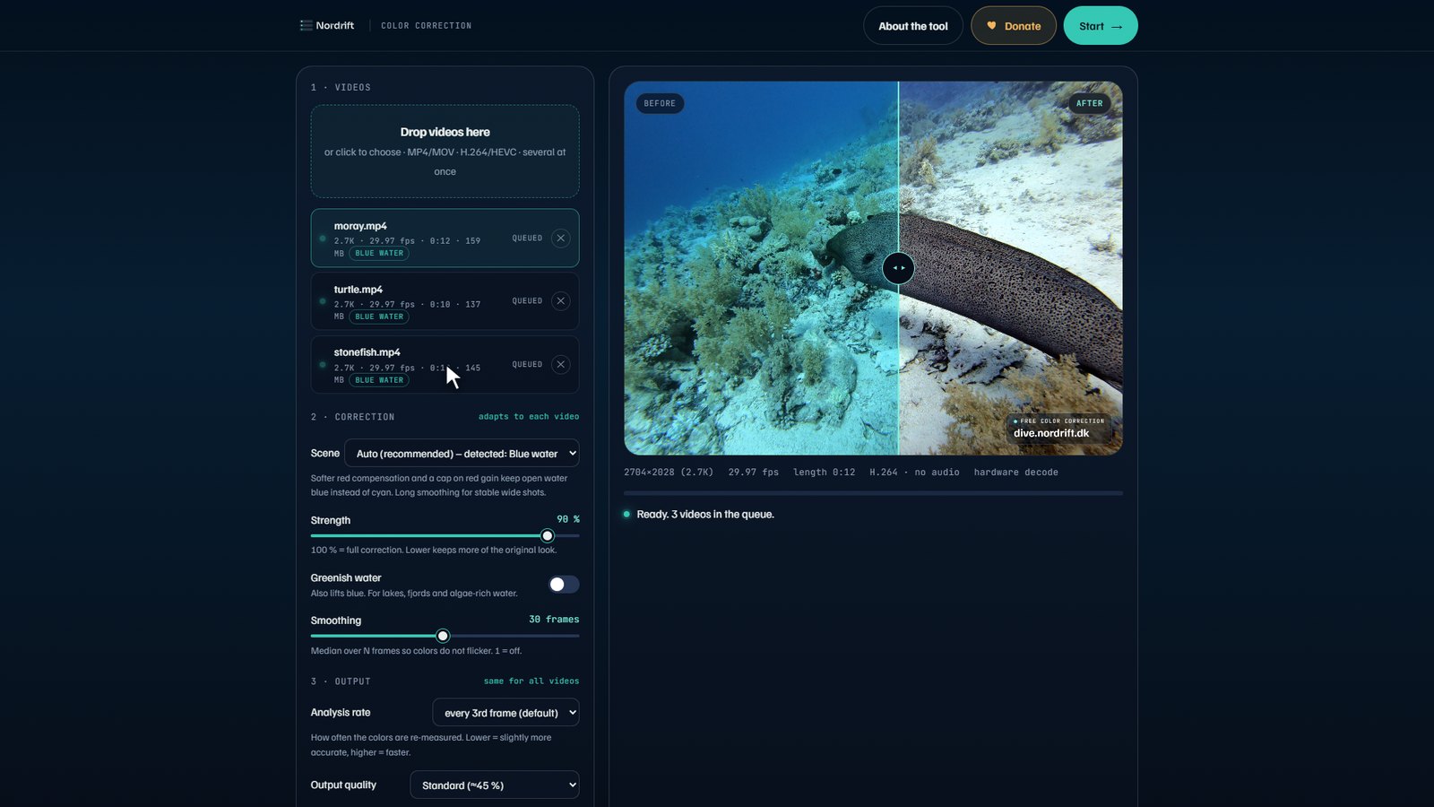Screen dimensions: 1434x807
Task: Click the progress bar under the preview
Action: coord(873,493)
